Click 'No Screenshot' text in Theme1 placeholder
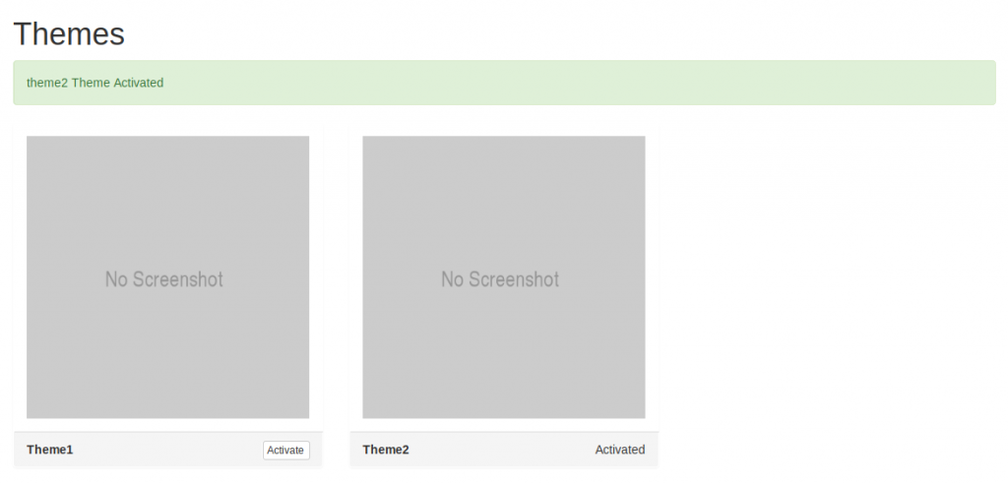 pos(164,279)
